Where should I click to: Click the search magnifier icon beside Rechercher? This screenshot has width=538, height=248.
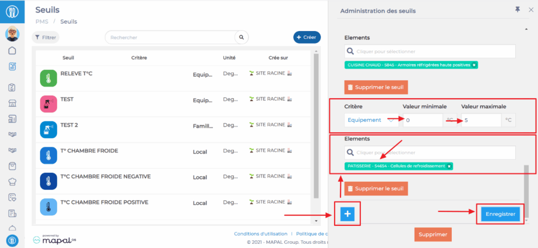(241, 37)
